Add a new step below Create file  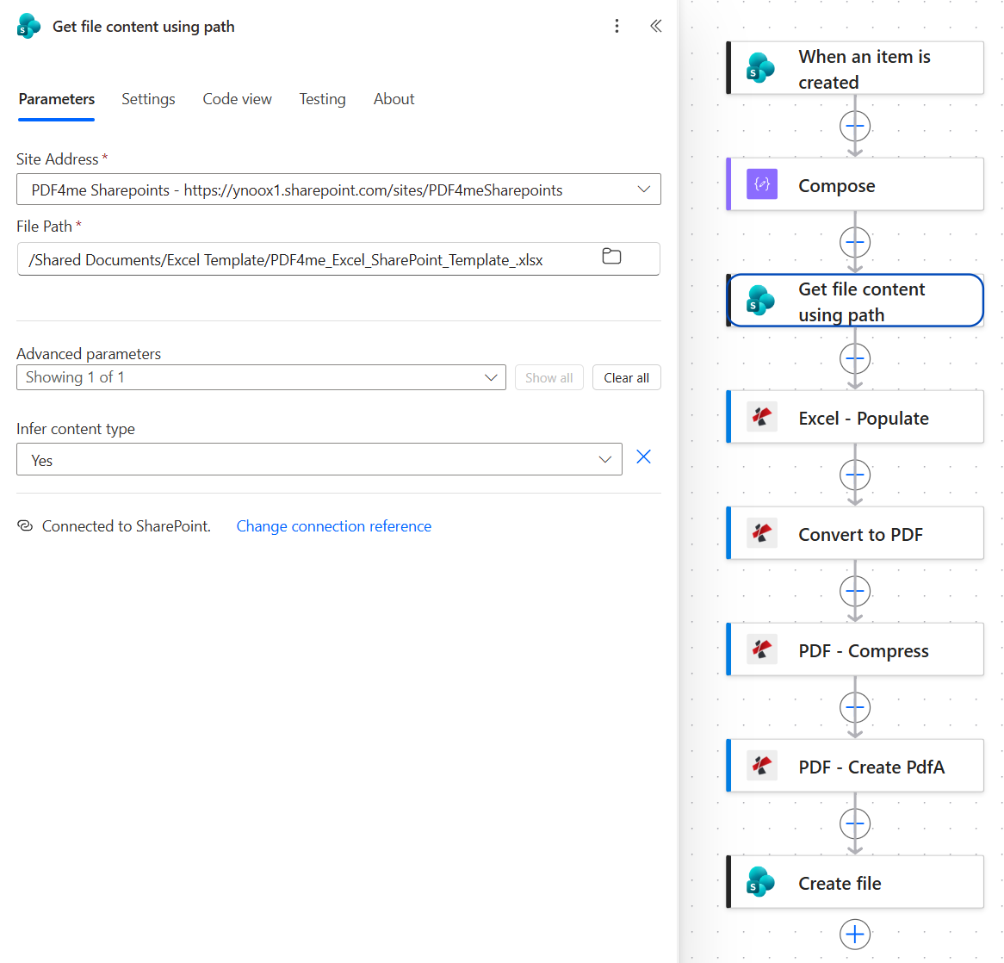(855, 935)
